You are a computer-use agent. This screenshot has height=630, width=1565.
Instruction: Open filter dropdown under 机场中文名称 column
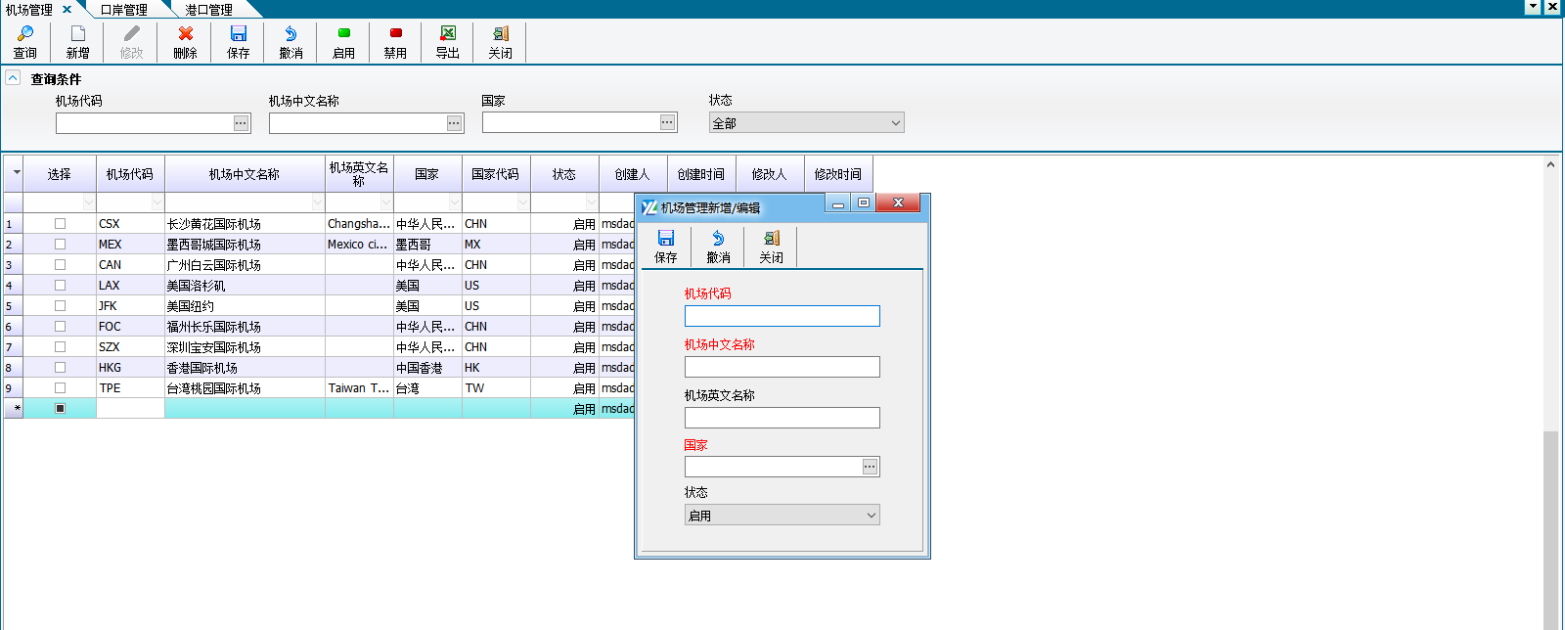318,202
